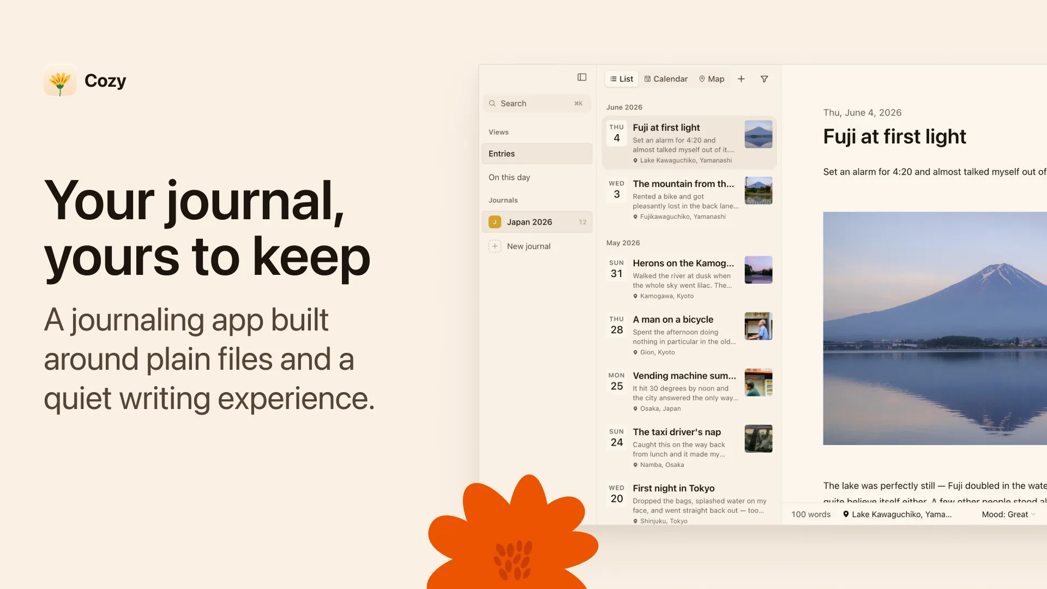Select the Entries view in sidebar
The width and height of the screenshot is (1047, 589).
(x=537, y=154)
